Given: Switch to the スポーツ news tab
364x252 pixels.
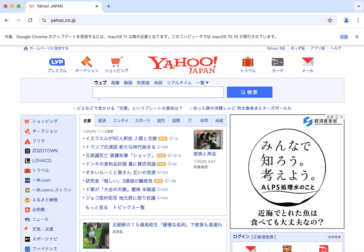Looking at the screenshot, I should [143, 120].
